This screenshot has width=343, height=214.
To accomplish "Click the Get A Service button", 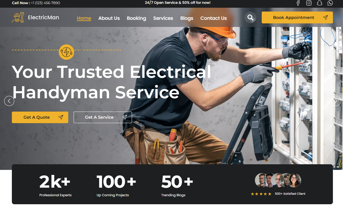I will click(x=103, y=118).
